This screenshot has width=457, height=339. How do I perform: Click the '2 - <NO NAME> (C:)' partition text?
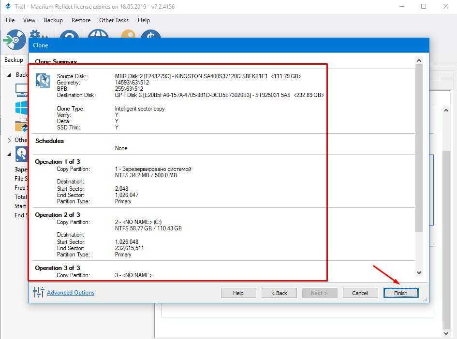[x=138, y=222]
